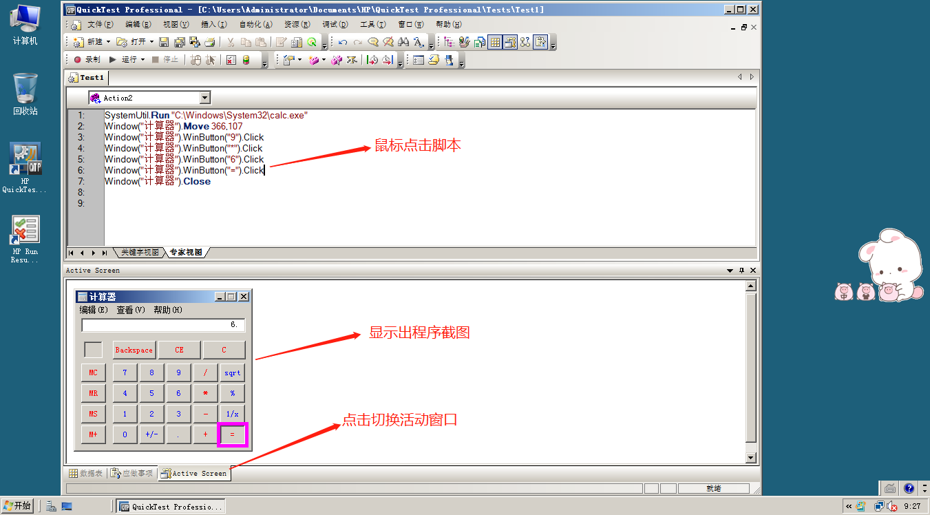This screenshot has width=930, height=515.
Task: Click the 开始 Start button
Action: pos(17,506)
